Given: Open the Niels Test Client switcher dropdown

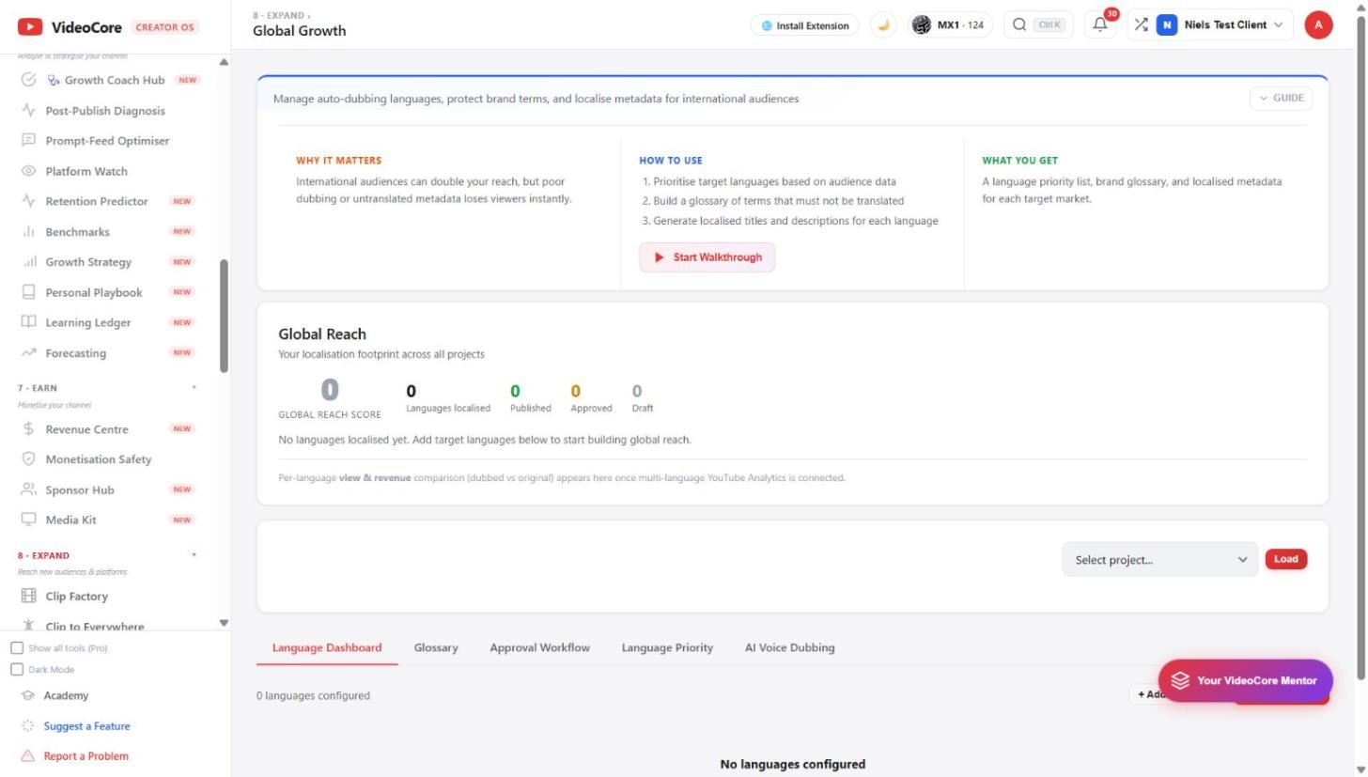Looking at the screenshot, I should [1220, 25].
